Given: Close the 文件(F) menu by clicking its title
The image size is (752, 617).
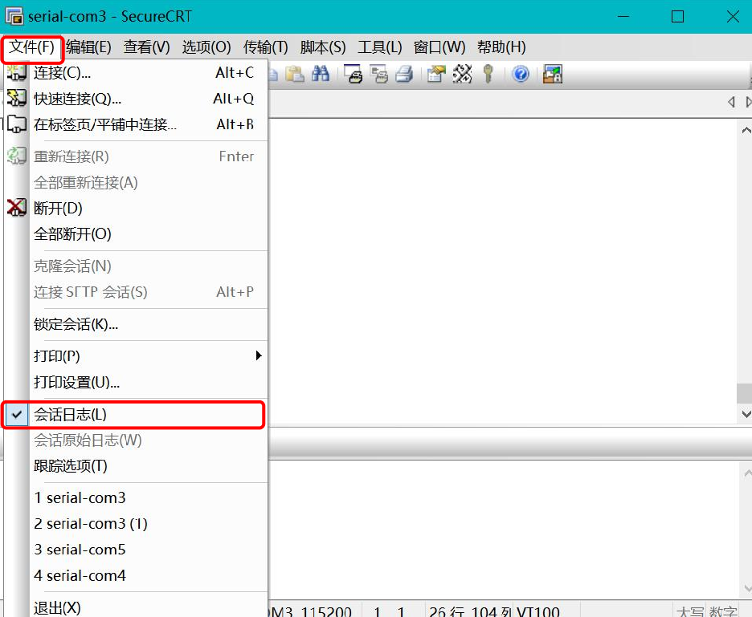Looking at the screenshot, I should 32,47.
